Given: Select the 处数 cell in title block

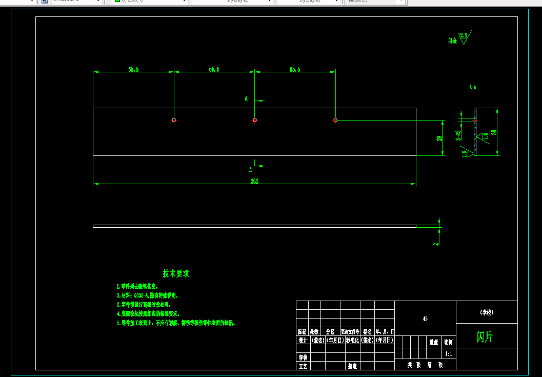Looking at the screenshot, I should (x=314, y=331).
